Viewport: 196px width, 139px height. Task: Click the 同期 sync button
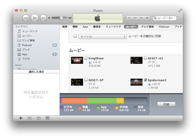pyautogui.click(x=166, y=104)
